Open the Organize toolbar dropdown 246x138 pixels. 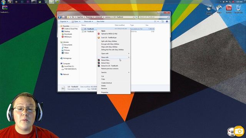coord(64,21)
